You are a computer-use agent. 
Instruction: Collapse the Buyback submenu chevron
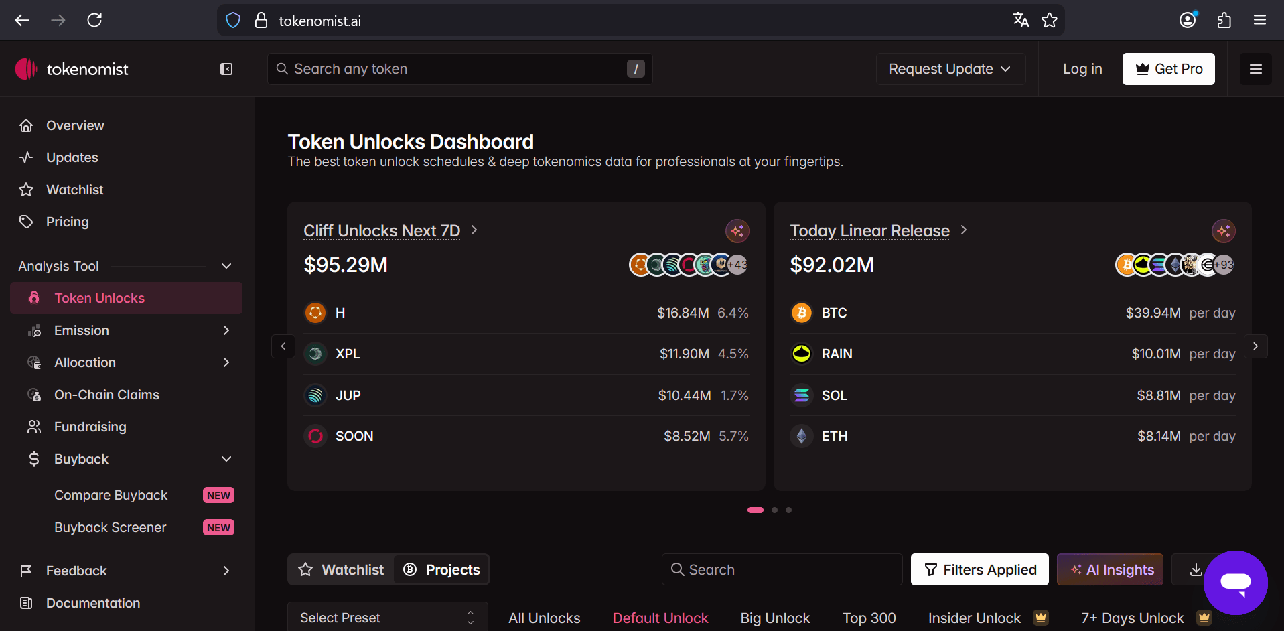click(x=226, y=459)
